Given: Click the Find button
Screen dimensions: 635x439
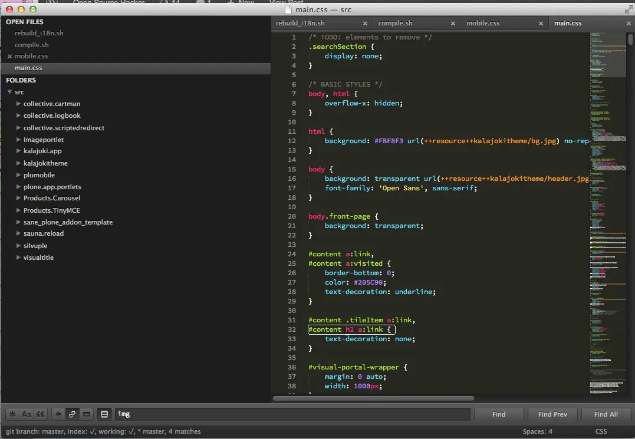Looking at the screenshot, I should (499, 414).
